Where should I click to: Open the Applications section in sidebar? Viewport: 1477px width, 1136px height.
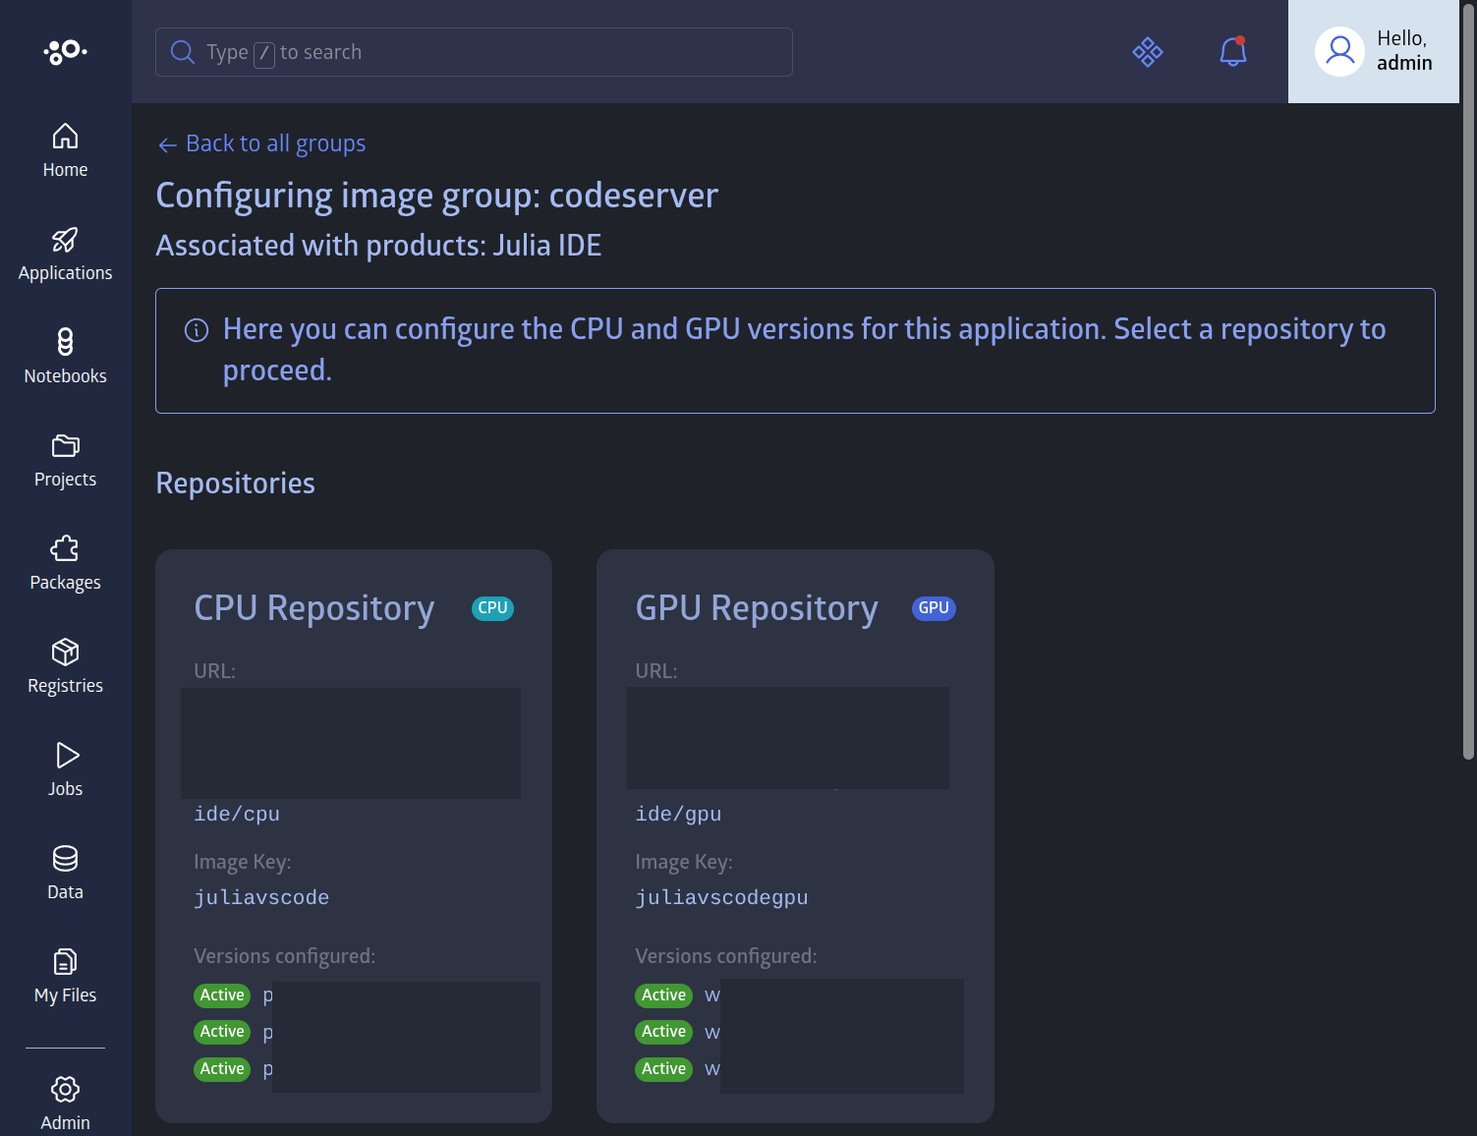click(65, 254)
